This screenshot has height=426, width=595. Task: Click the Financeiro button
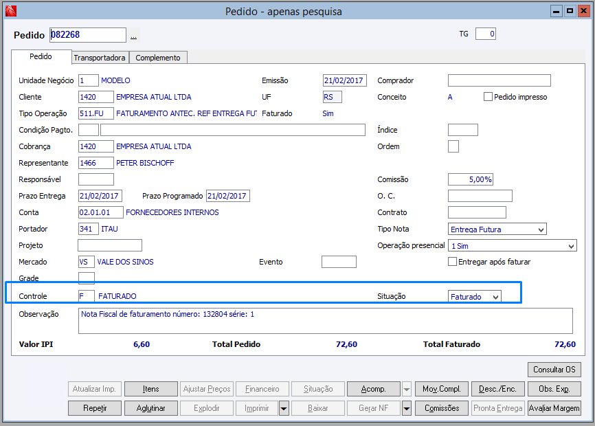pos(262,389)
